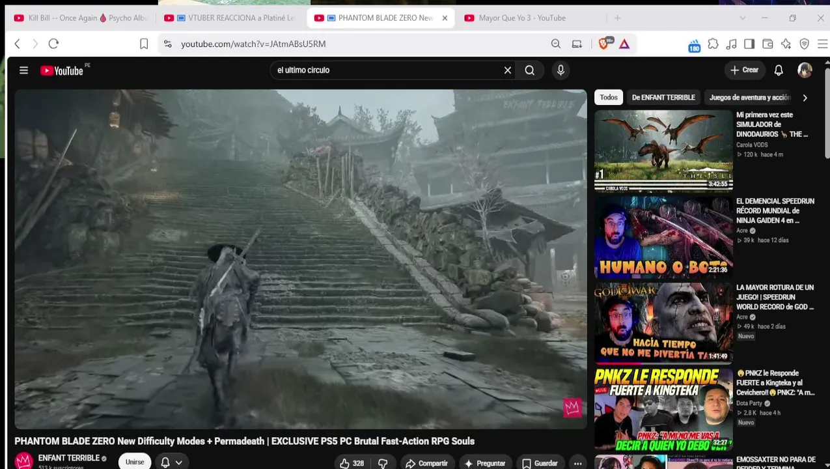The image size is (830, 469).
Task: Open the Brave Shields lion icon
Action: pos(603,44)
